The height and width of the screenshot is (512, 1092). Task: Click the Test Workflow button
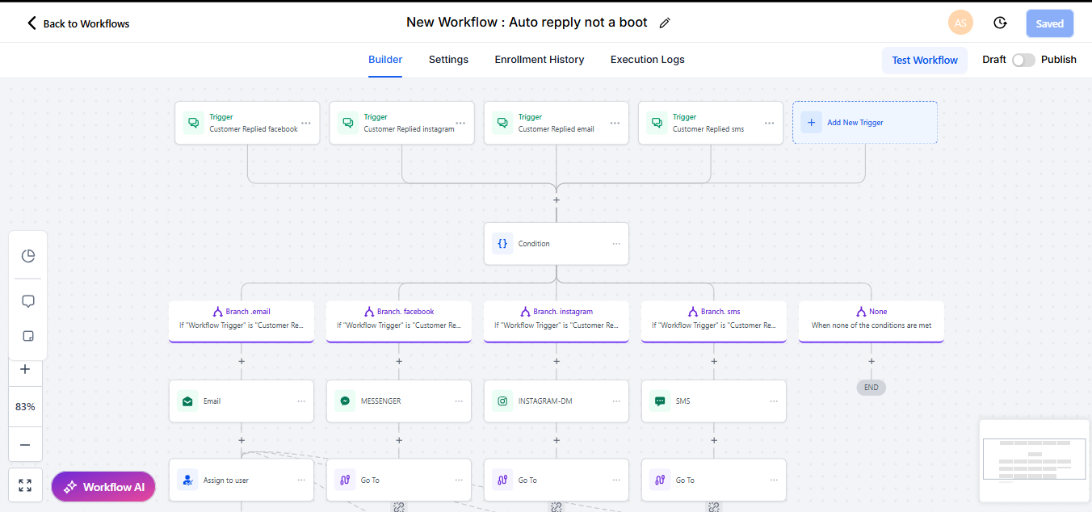tap(924, 61)
